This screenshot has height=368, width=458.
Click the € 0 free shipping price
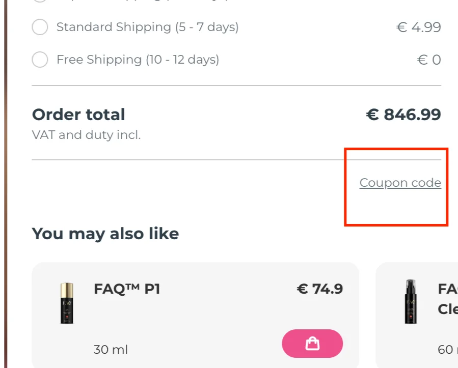(x=429, y=60)
